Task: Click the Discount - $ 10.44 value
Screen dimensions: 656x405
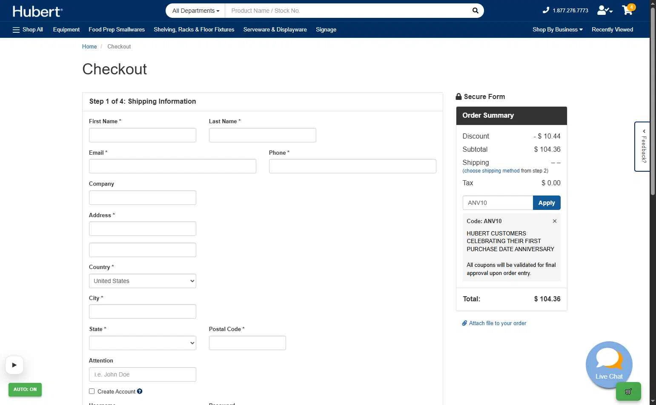Action: click(547, 136)
